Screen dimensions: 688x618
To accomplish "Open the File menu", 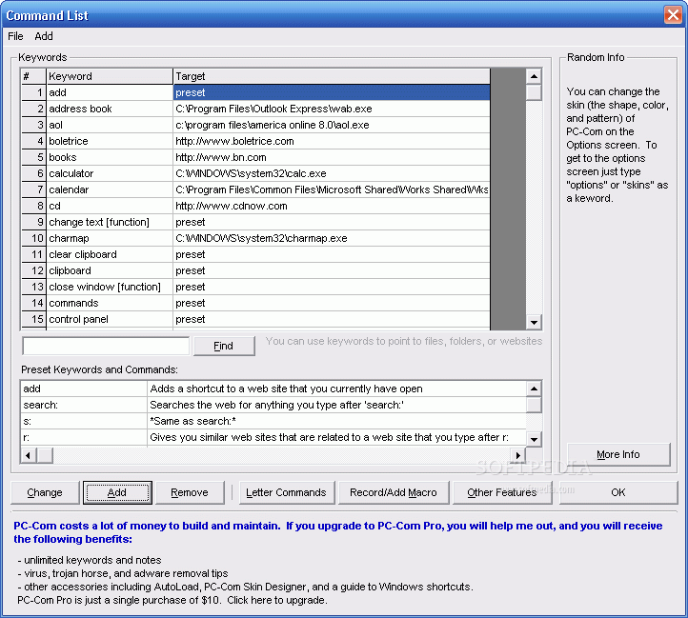I will pyautogui.click(x=15, y=36).
